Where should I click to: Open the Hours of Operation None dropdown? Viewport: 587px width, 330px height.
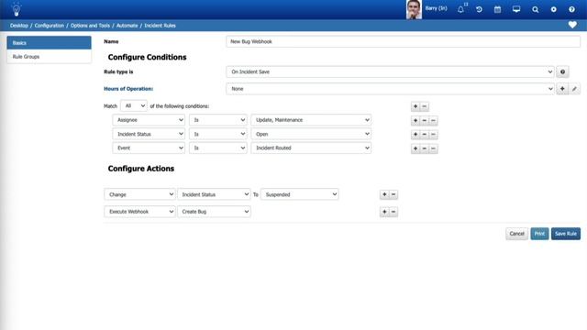[390, 89]
